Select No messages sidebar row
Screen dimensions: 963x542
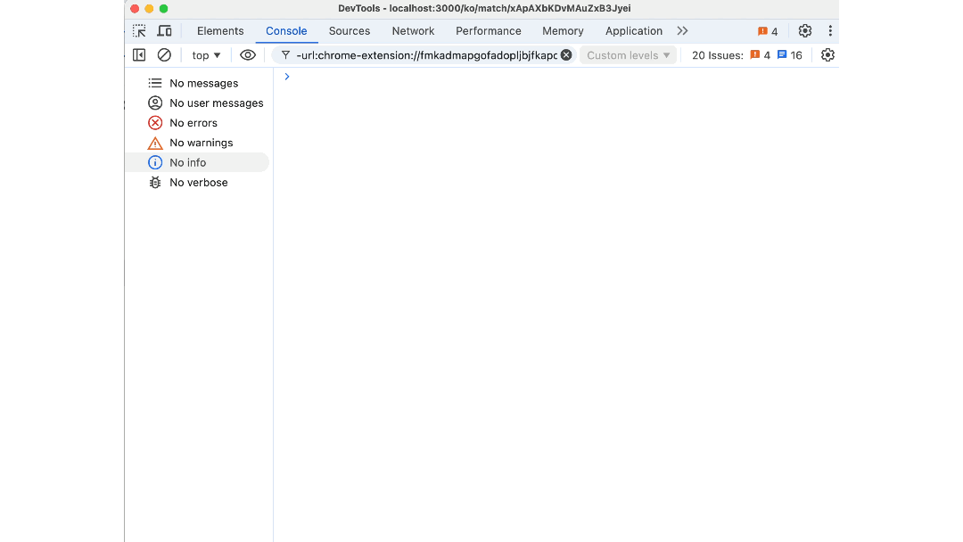point(198,83)
